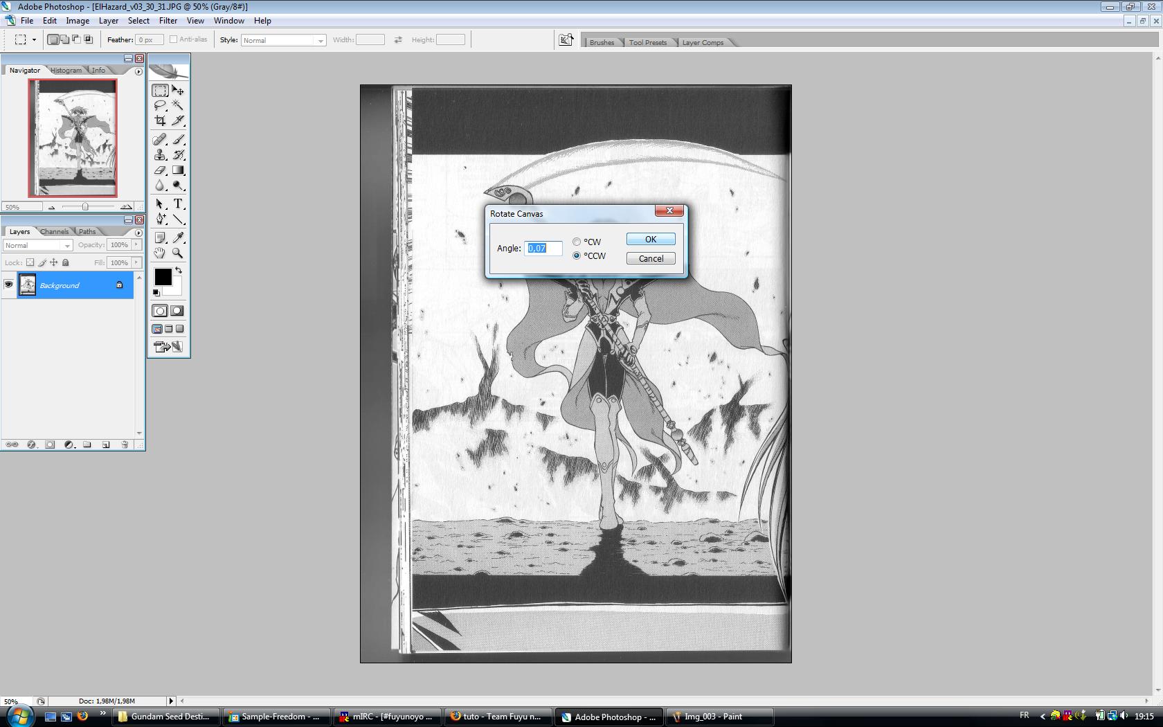Viewport: 1163px width, 727px height.
Task: Click the foreground color swatch
Action: (162, 276)
